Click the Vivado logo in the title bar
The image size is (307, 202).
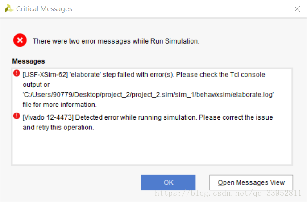[x=9, y=8]
